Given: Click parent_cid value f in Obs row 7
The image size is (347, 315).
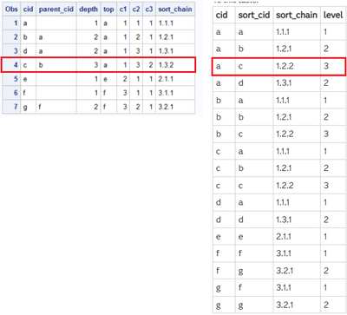Looking at the screenshot, I should (40, 107).
